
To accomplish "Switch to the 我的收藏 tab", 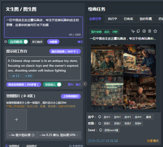I will click(x=145, y=19).
